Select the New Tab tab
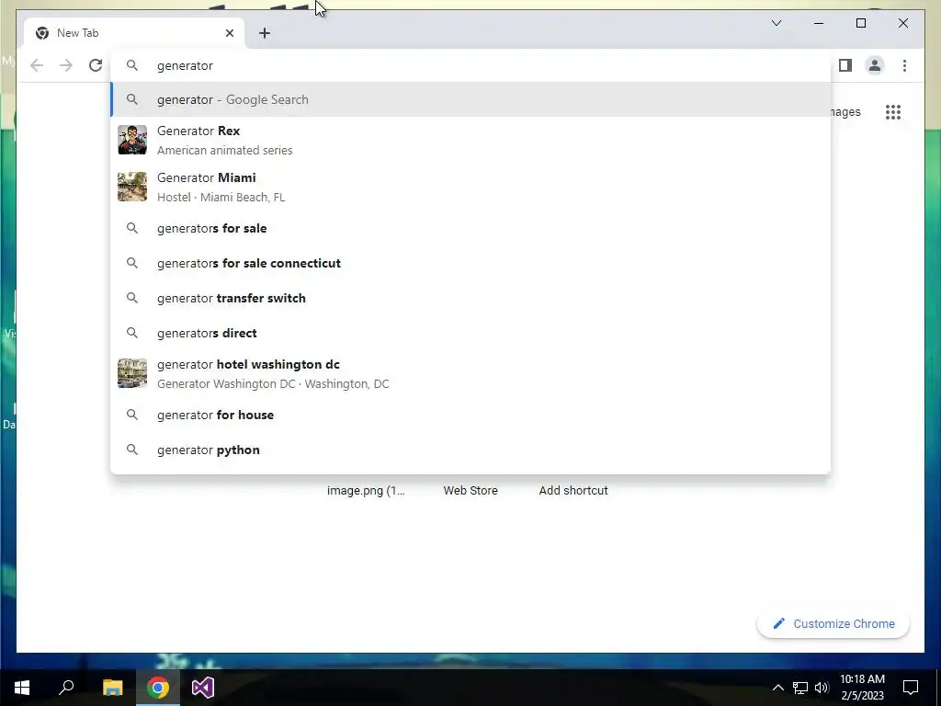This screenshot has width=941, height=706. coord(133,33)
